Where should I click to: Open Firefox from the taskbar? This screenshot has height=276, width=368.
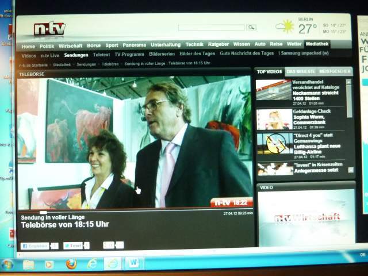[71, 264]
